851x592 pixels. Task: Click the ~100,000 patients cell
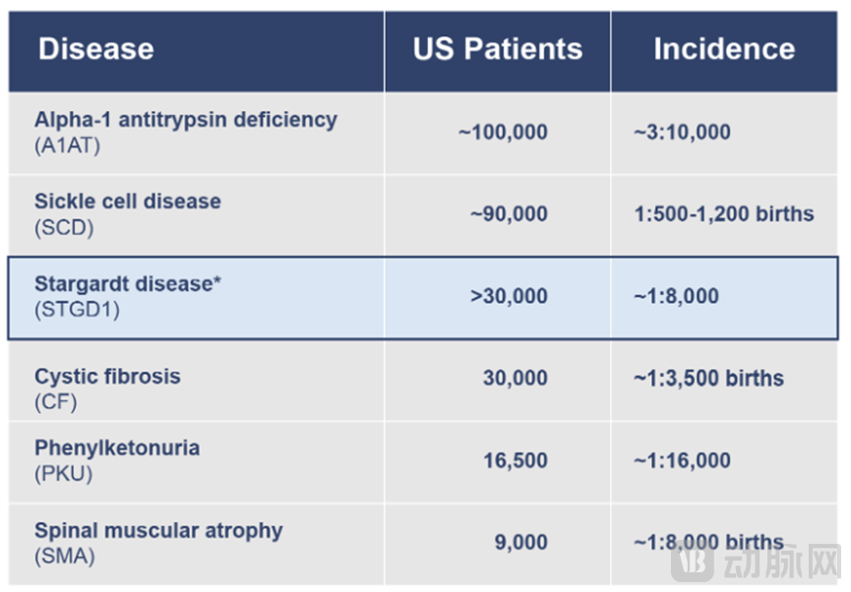pos(503,132)
